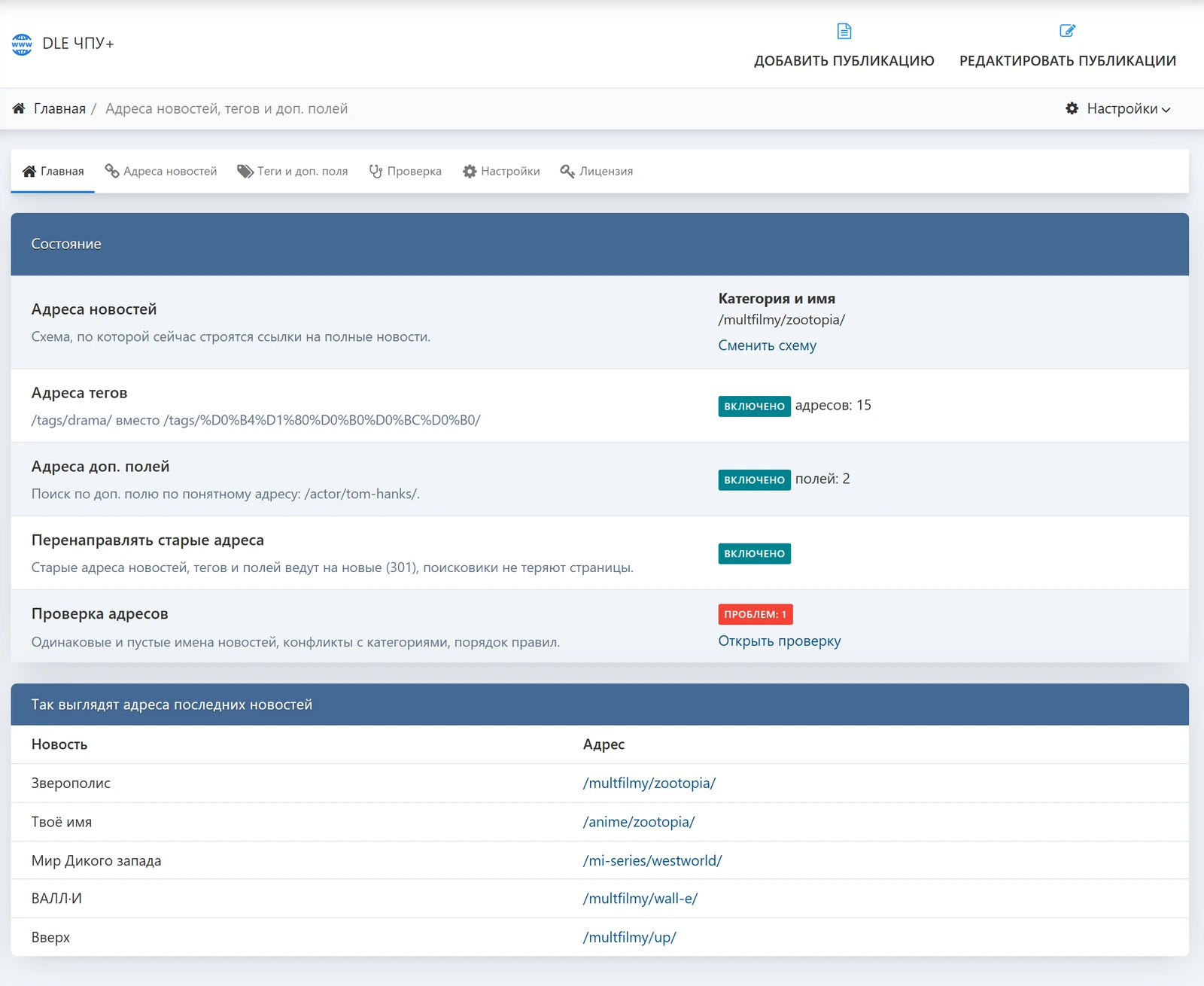
Task: Switch to the Адреса новостей tab
Action: pos(162,172)
